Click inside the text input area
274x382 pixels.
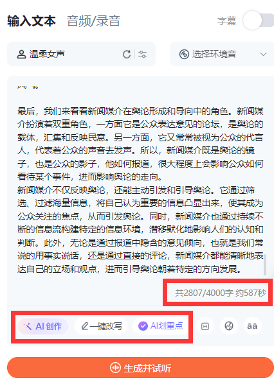140,185
